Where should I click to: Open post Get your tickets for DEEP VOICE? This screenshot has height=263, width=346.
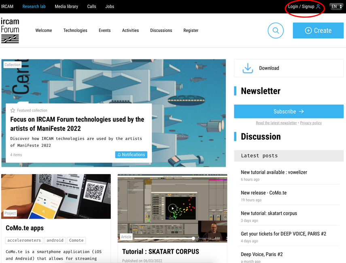pyautogui.click(x=283, y=234)
